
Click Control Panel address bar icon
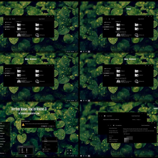(x=105, y=116)
